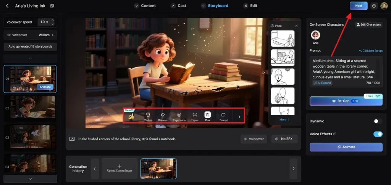Click Auto generated 12 storyboards button
The width and height of the screenshot is (391, 185).
point(30,46)
